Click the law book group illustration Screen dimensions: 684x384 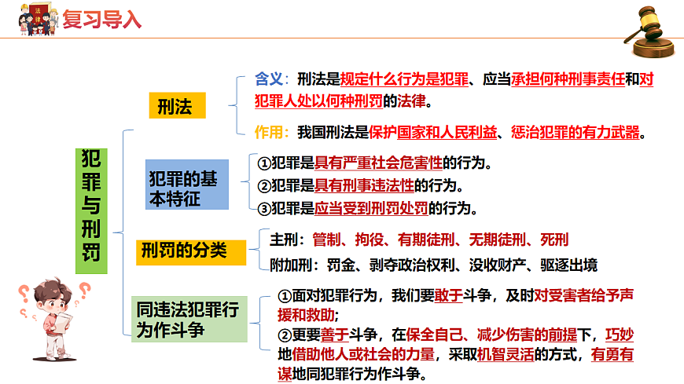tap(39, 19)
